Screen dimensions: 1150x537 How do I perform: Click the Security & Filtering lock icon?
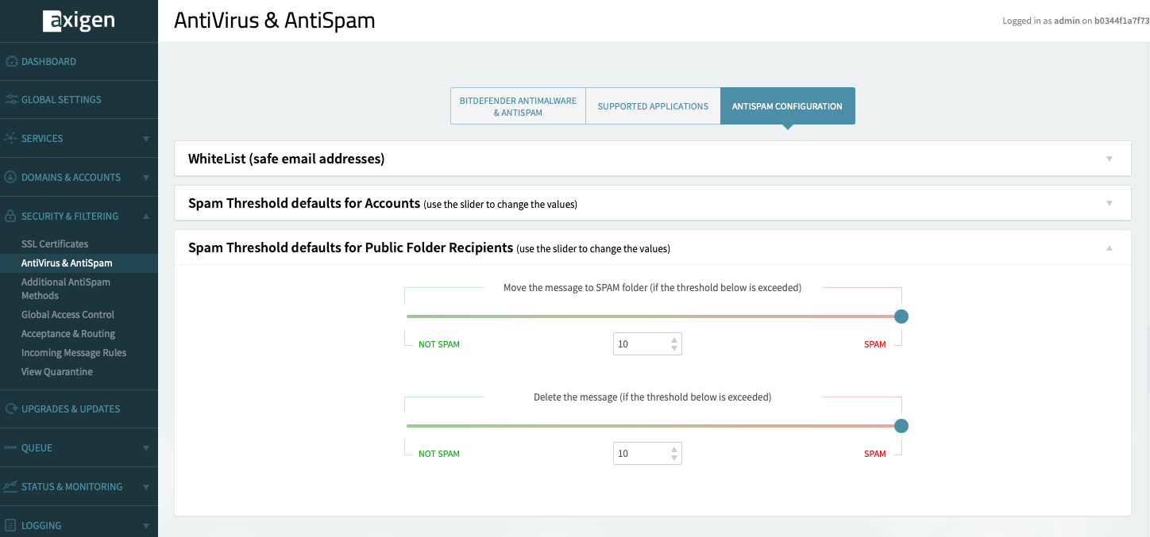tap(11, 217)
